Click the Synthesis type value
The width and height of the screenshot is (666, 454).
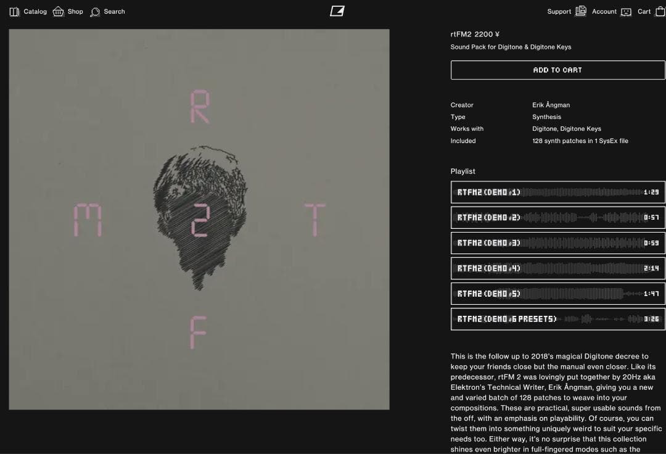click(546, 117)
